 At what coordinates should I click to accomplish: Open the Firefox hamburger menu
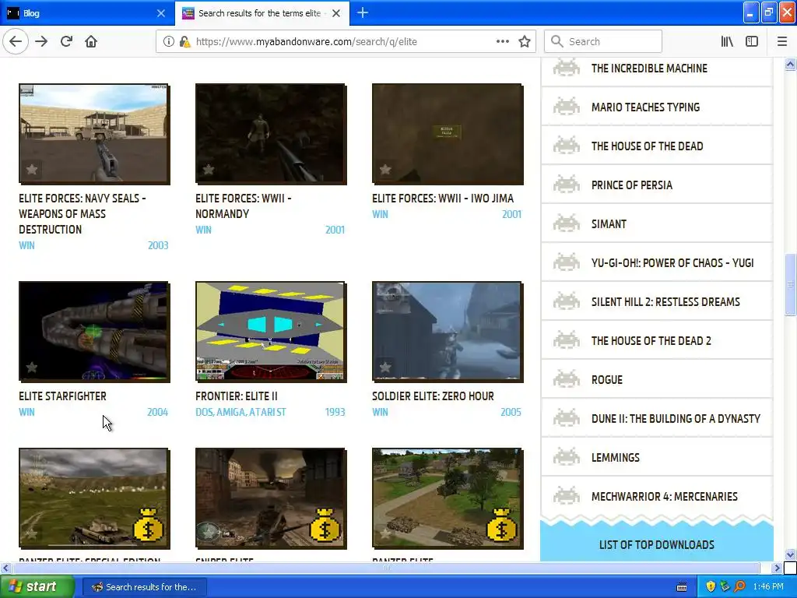coord(782,42)
